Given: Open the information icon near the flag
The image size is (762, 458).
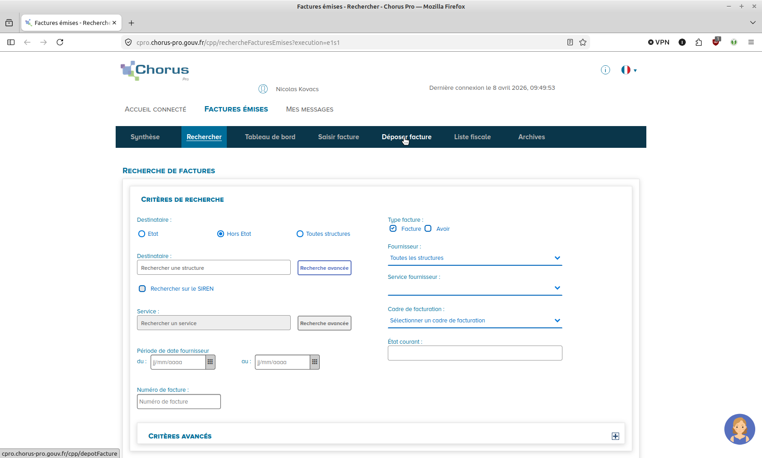Looking at the screenshot, I should click(606, 70).
